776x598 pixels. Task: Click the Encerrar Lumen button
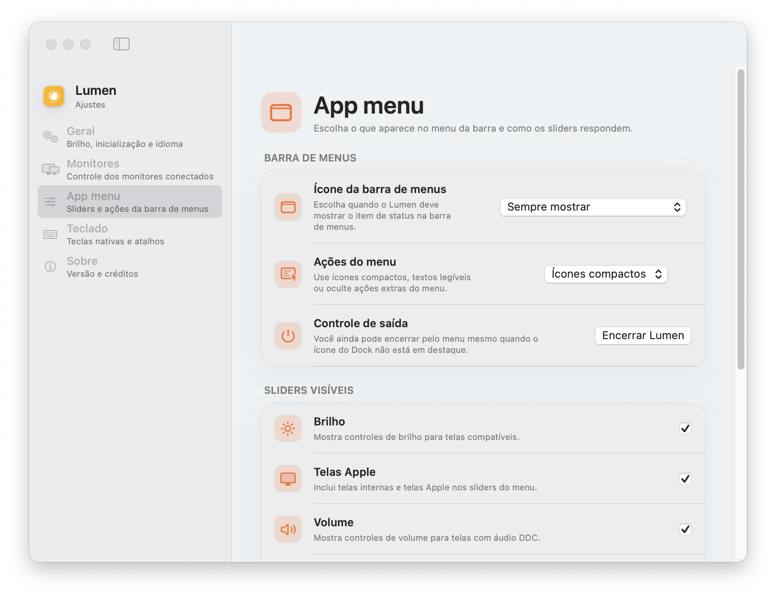tap(643, 336)
